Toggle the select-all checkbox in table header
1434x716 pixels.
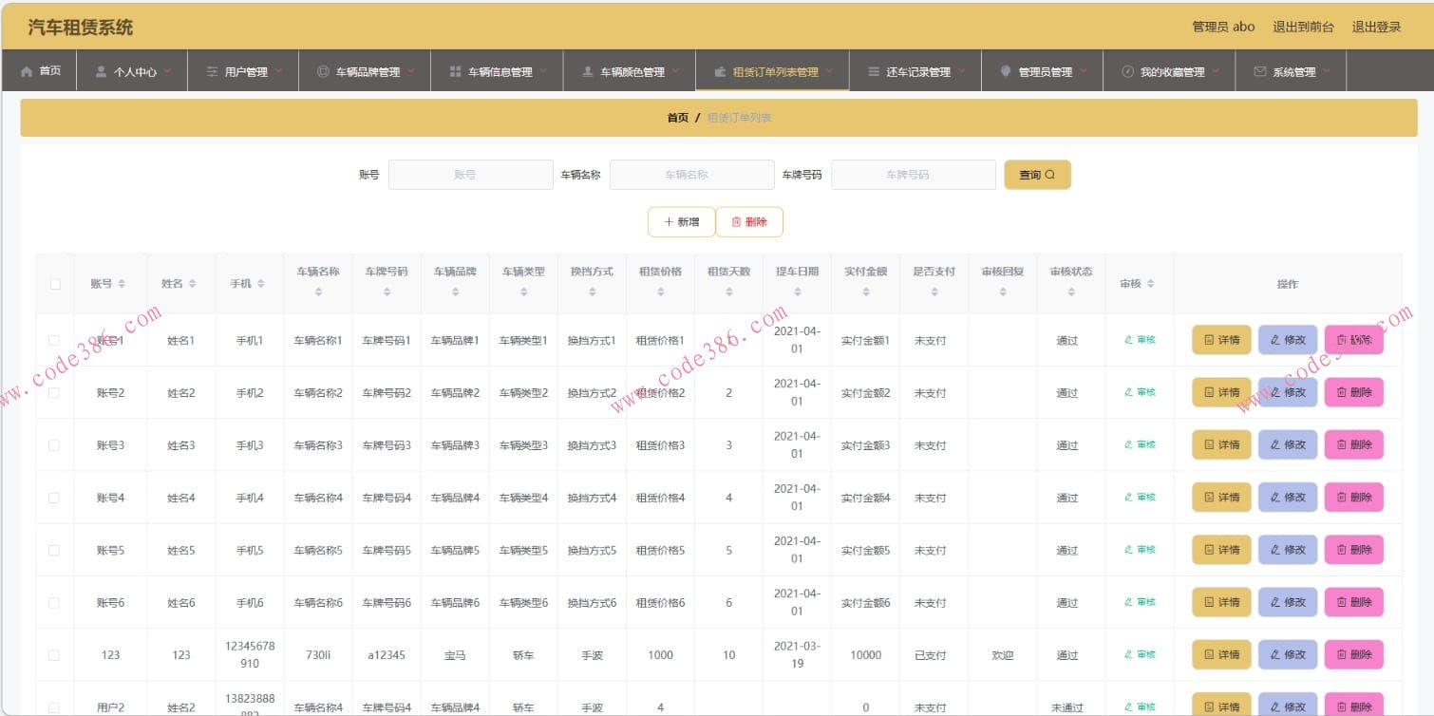click(x=54, y=283)
